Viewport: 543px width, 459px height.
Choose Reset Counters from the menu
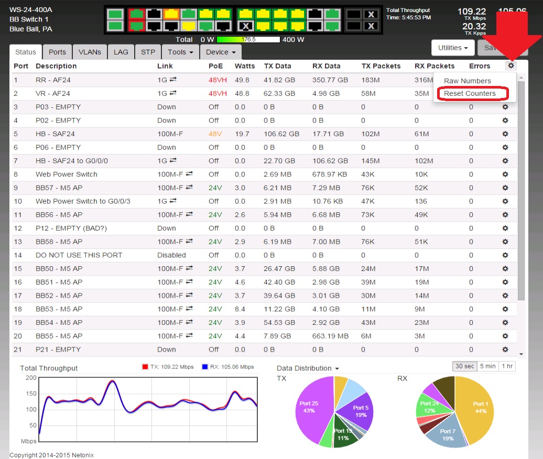[470, 93]
